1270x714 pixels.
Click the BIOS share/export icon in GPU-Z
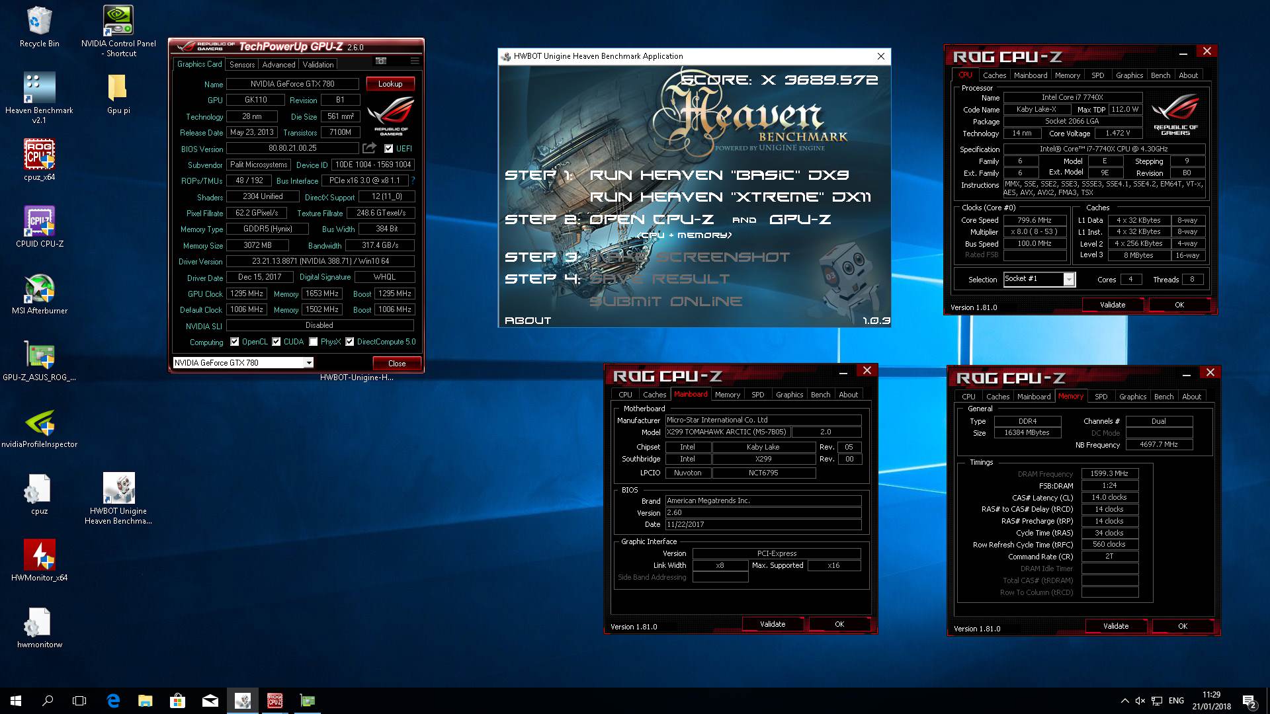click(x=370, y=148)
